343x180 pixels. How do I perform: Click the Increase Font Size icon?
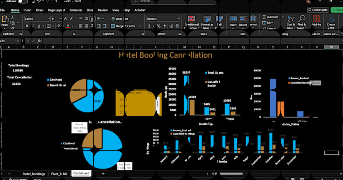66,19
